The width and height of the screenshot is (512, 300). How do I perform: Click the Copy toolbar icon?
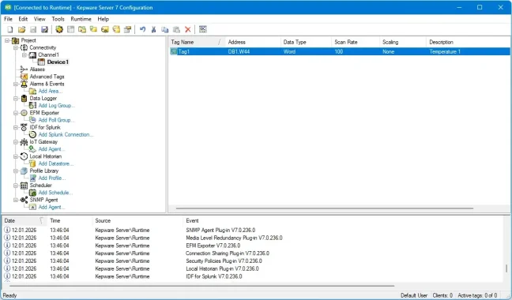pos(165,30)
